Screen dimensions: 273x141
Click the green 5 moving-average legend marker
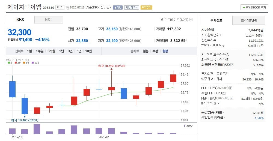pyautogui.click(x=9, y=62)
